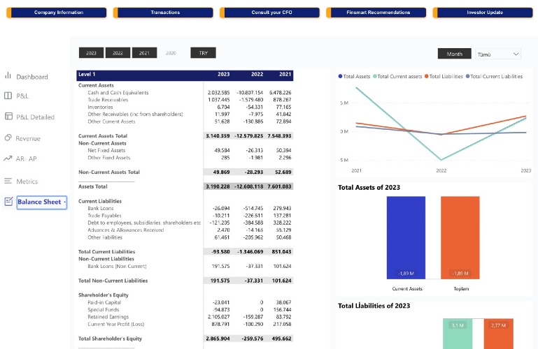Click Total Shareholder's Equity row
538x349 pixels.
pos(185,339)
